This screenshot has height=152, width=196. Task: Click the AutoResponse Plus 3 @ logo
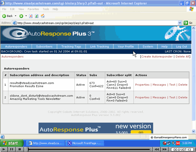tap(15, 33)
